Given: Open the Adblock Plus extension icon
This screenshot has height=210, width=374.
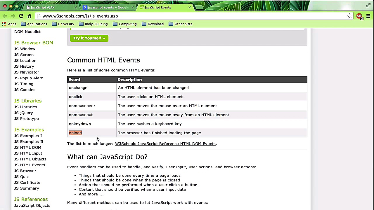Looking at the screenshot, I should 359,16.
